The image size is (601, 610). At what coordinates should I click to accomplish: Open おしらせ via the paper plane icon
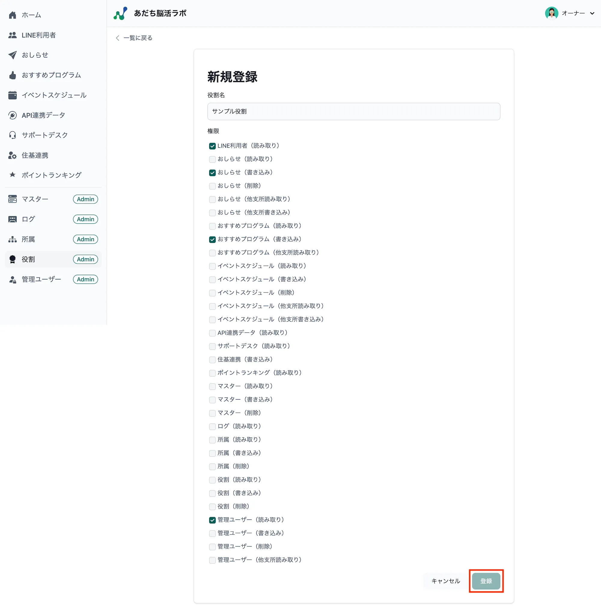click(x=12, y=55)
